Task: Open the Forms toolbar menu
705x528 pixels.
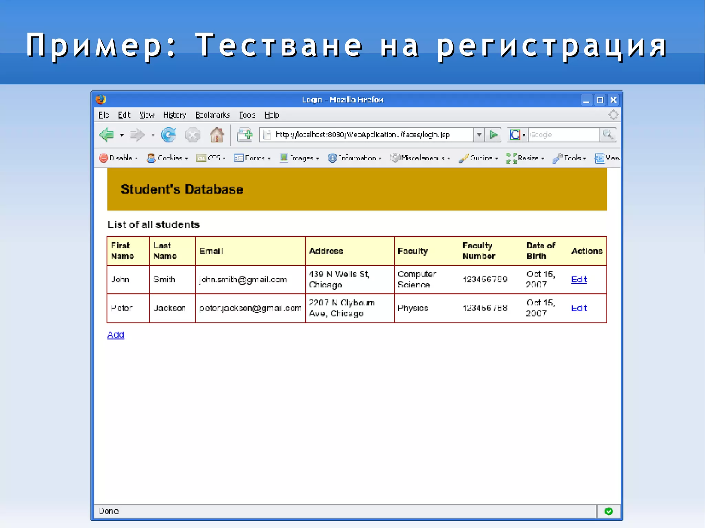Action: (252, 158)
